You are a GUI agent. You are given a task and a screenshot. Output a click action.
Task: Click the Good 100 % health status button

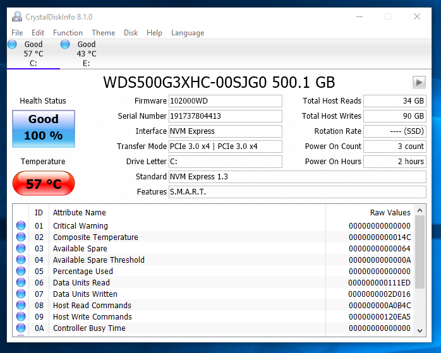[44, 128]
